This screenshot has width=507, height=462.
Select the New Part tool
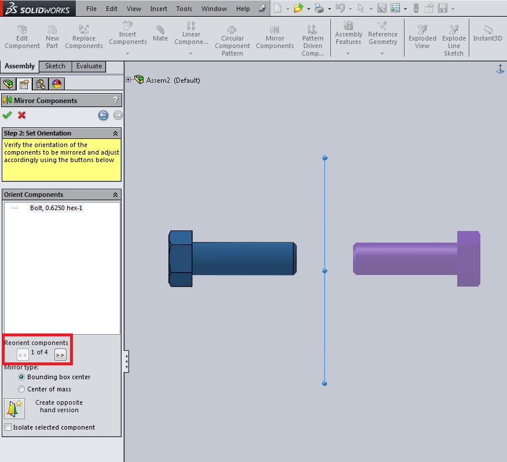click(52, 37)
